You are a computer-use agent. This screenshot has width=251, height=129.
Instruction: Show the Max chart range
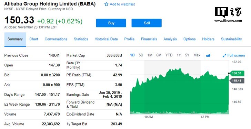(197, 55)
